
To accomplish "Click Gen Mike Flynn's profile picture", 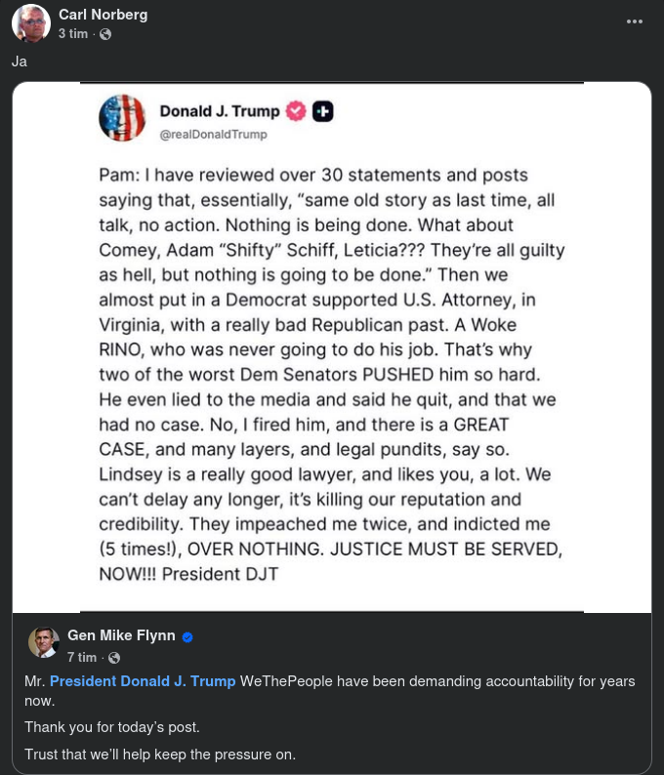I will click(44, 643).
